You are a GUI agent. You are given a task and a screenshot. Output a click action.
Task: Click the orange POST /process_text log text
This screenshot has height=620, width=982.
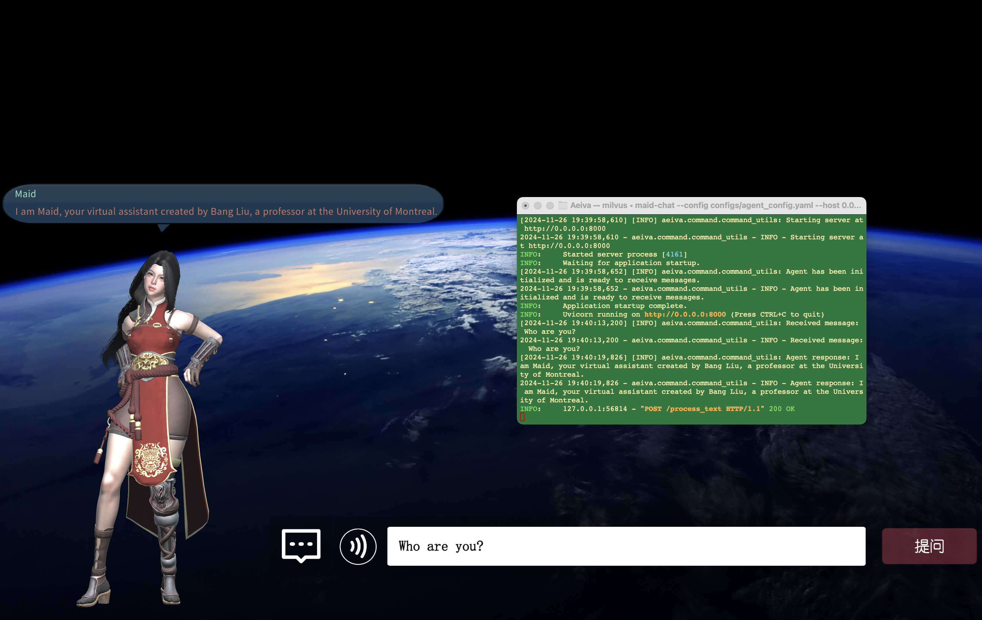pyautogui.click(x=702, y=409)
